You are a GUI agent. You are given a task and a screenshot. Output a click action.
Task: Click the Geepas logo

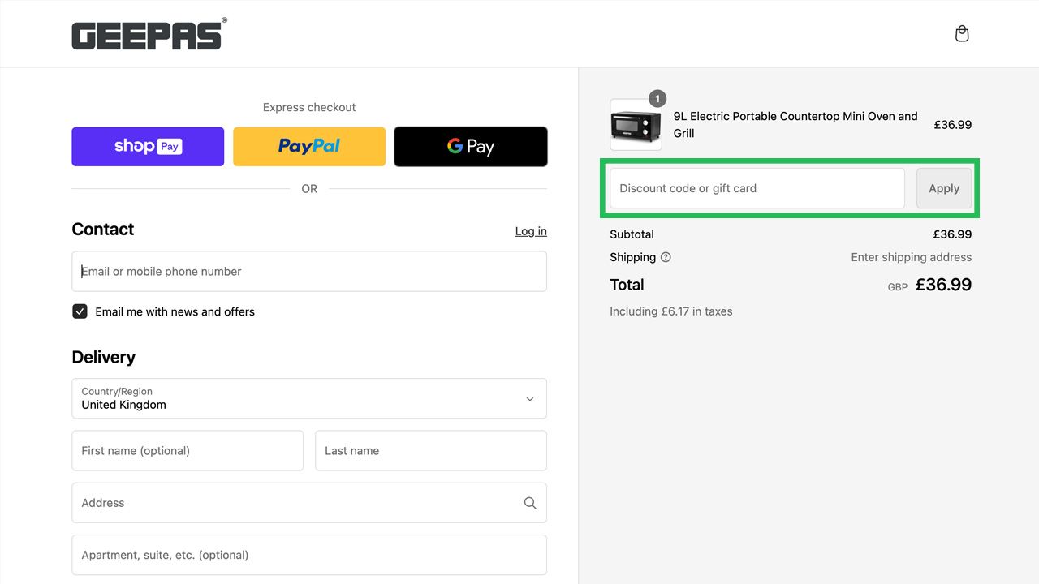coord(149,34)
